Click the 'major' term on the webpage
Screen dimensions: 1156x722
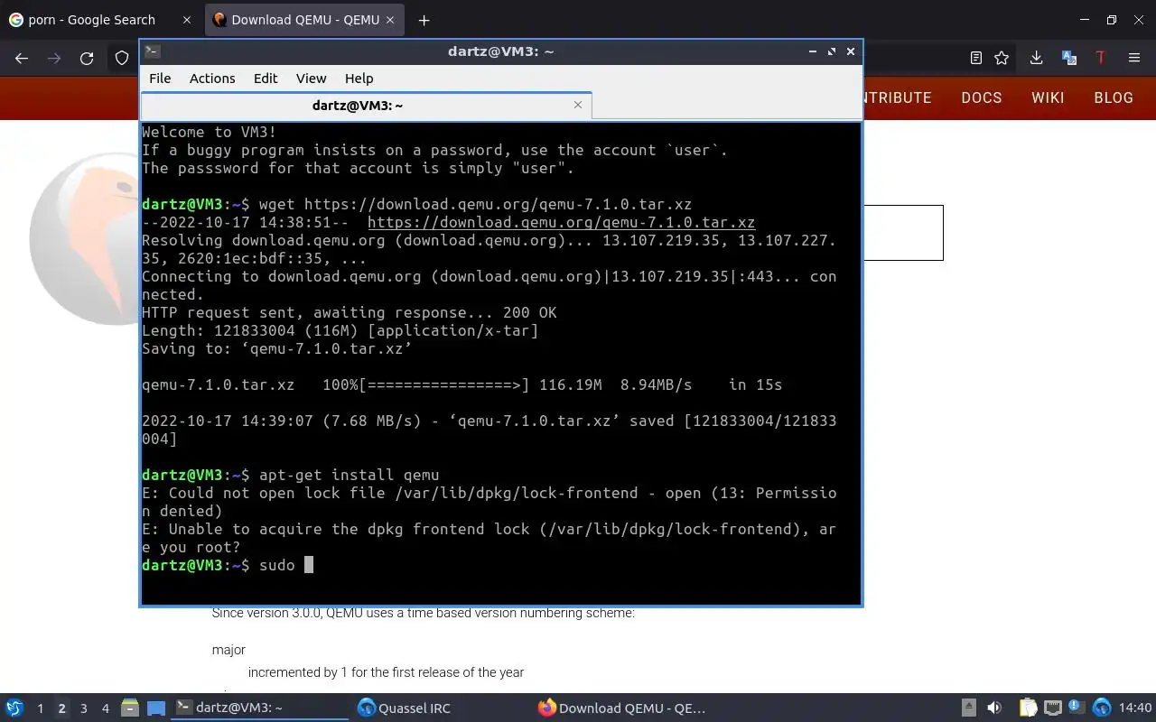click(228, 650)
